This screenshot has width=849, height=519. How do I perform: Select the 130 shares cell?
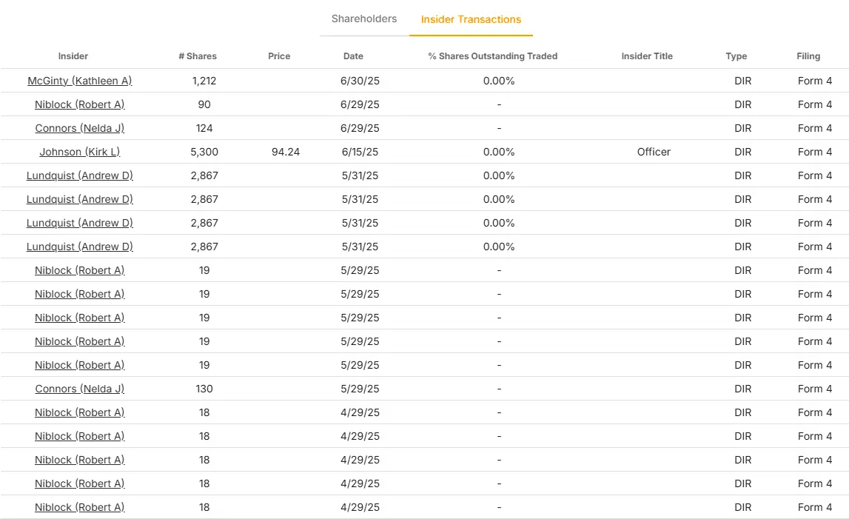point(204,389)
